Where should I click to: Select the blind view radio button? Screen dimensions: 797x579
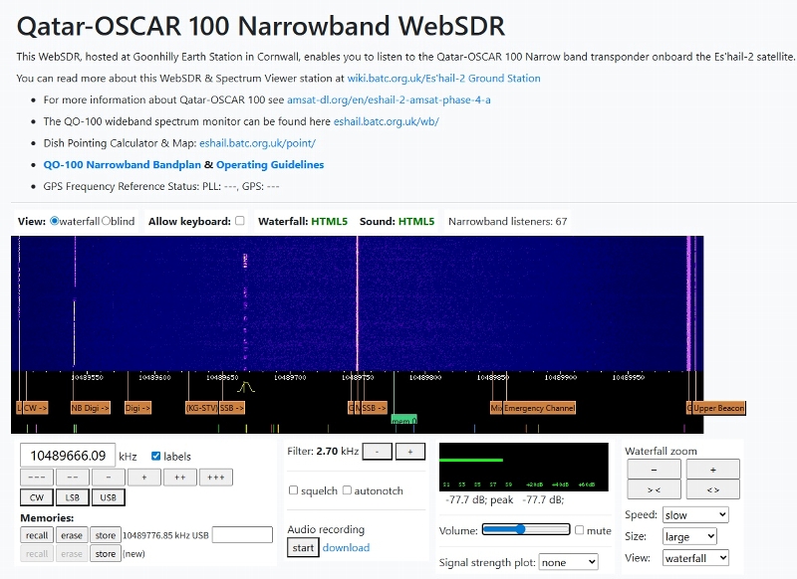(x=107, y=221)
